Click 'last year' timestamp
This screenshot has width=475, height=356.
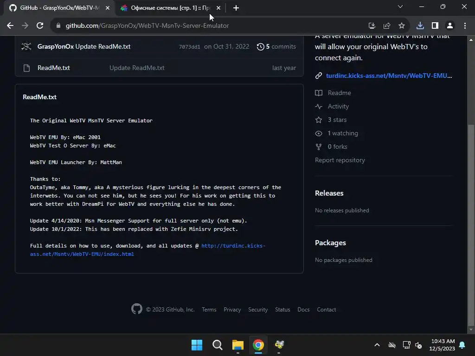pyautogui.click(x=284, y=68)
